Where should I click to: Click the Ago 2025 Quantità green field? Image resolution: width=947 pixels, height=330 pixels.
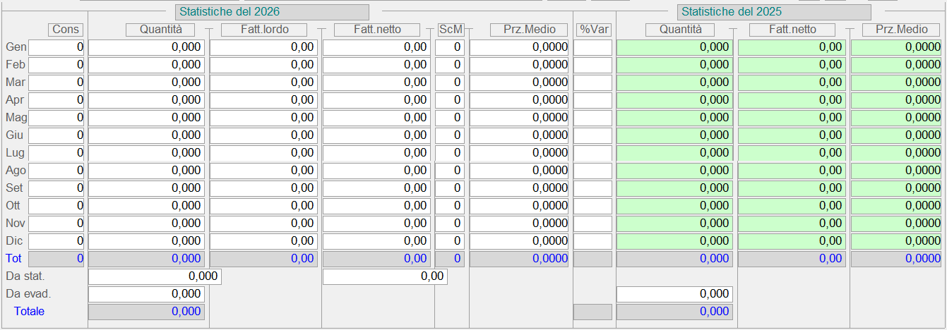[x=674, y=171]
